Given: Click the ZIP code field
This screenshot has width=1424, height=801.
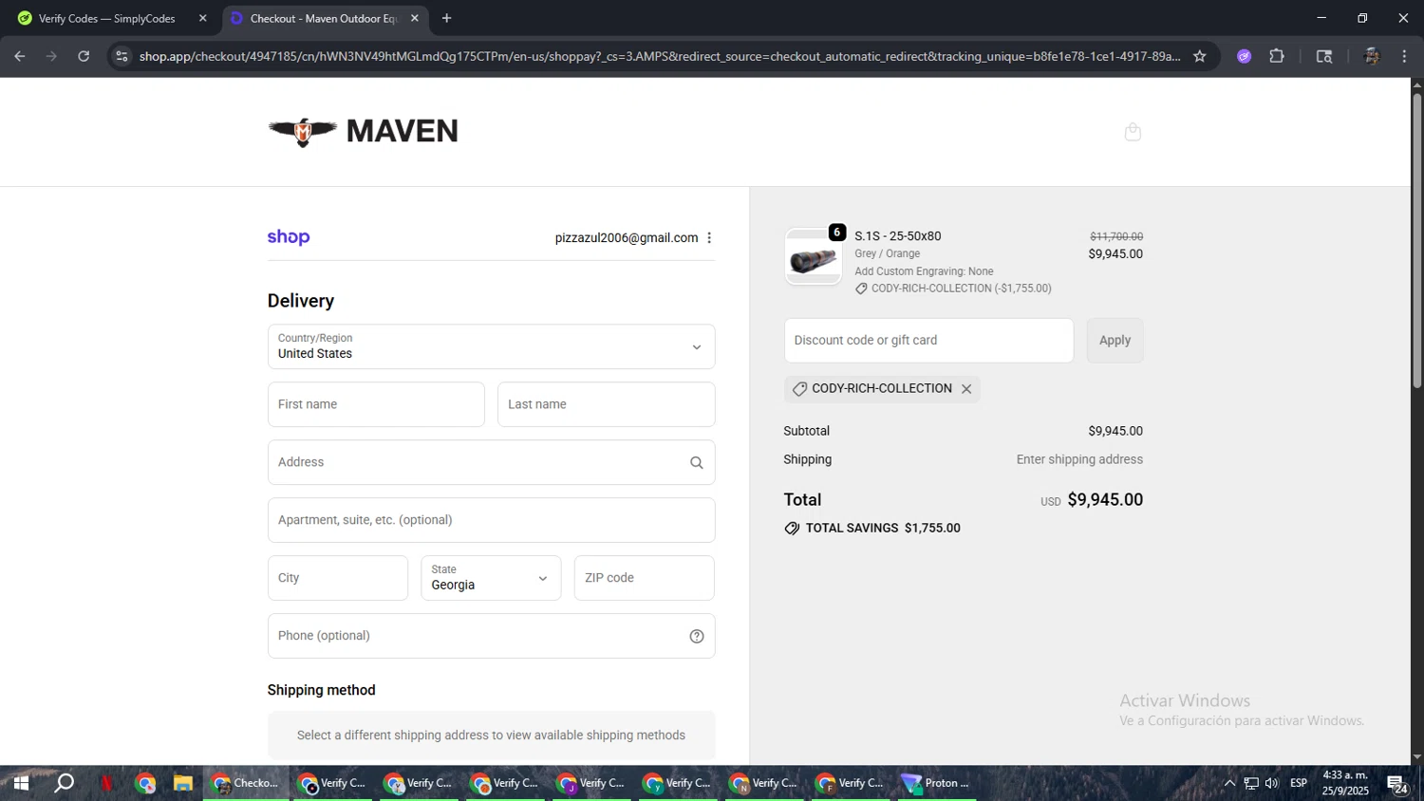Looking at the screenshot, I should 644,578.
